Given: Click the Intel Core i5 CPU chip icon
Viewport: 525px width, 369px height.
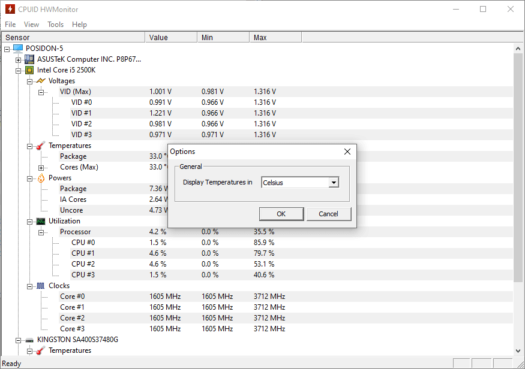Looking at the screenshot, I should [x=29, y=70].
